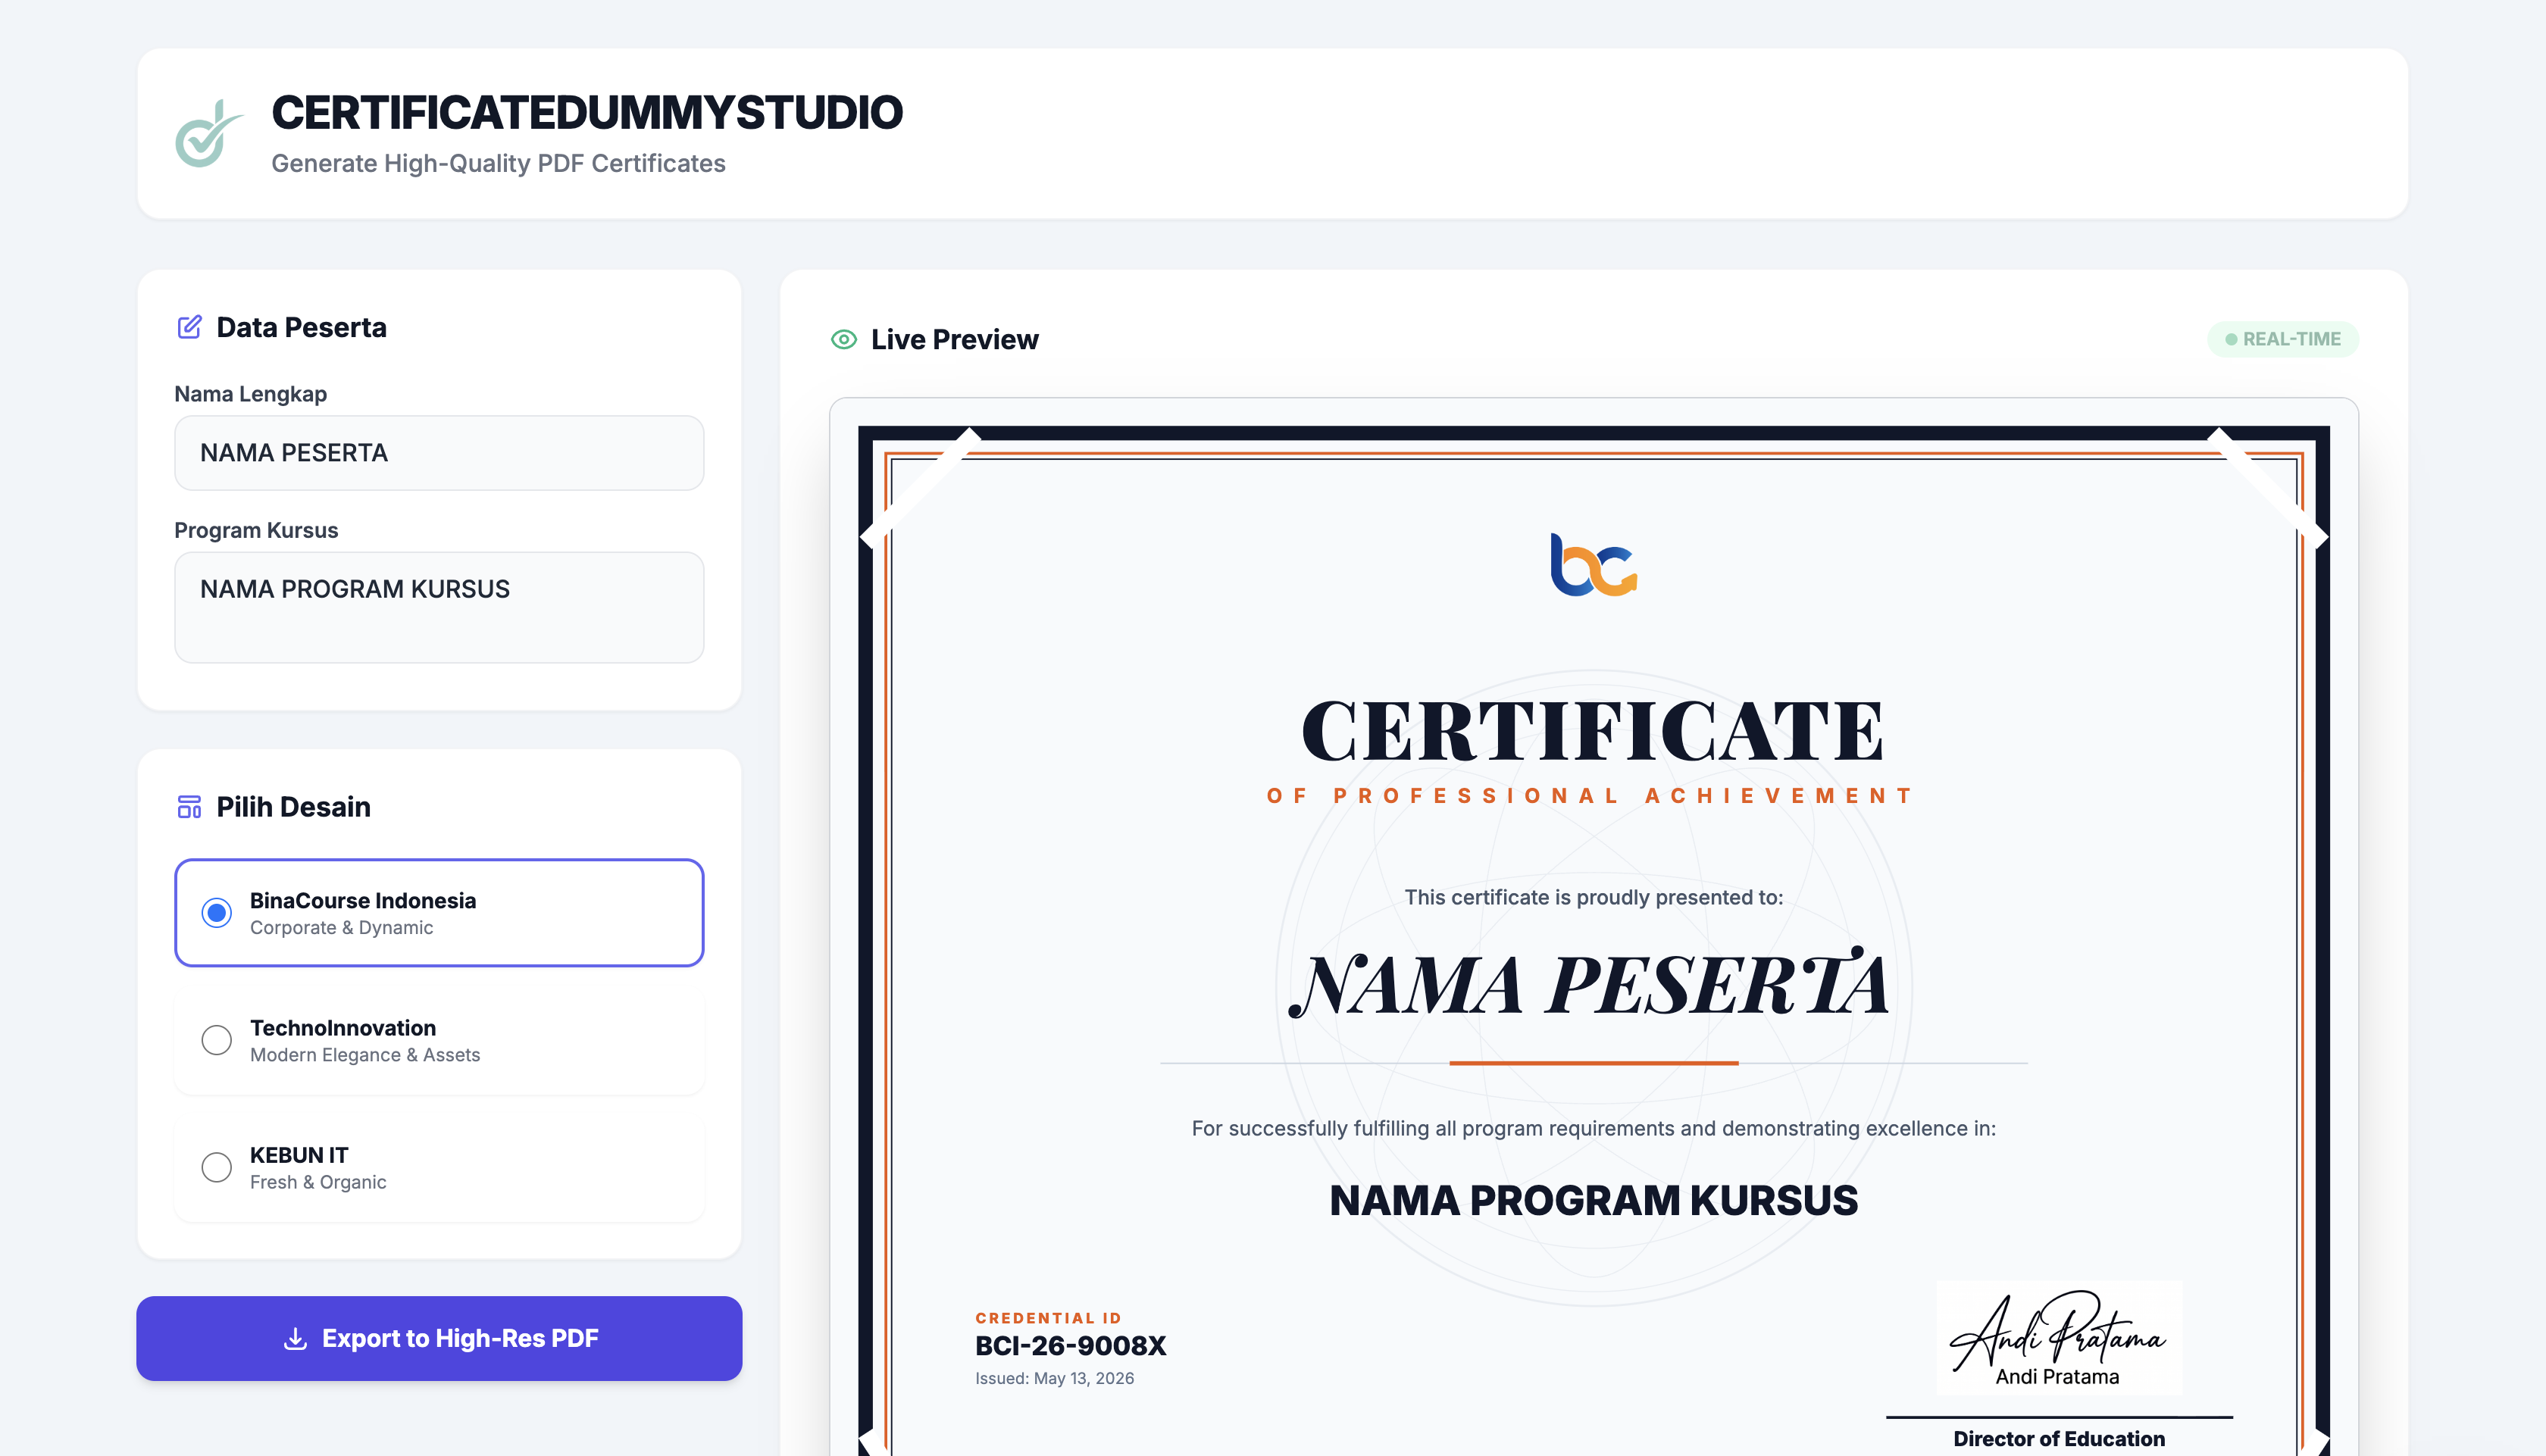
Task: Click the proudly presented to line
Action: (x=1593, y=897)
